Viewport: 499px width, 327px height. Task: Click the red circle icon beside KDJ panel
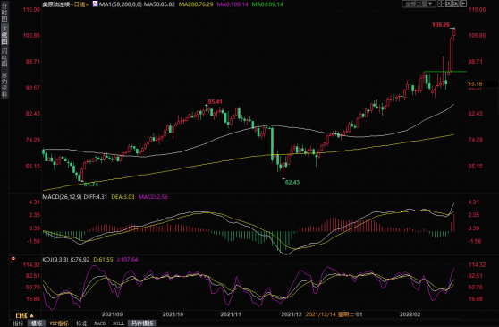click(x=13, y=259)
